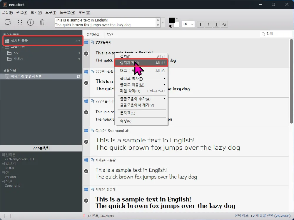Click into the sample text input box
This screenshot has width=294, height=220.
coord(105,23)
